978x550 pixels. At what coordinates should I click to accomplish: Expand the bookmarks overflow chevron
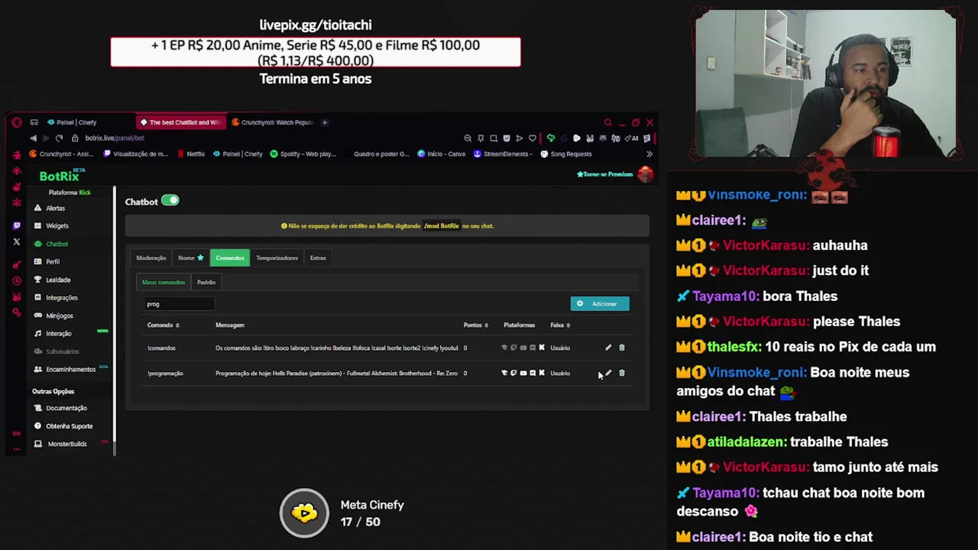(649, 154)
